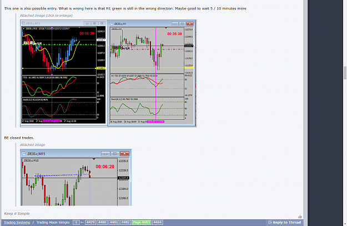Screen dimensions: 347x226
Task: Click Reply to Thread
Action: click(x=285, y=223)
